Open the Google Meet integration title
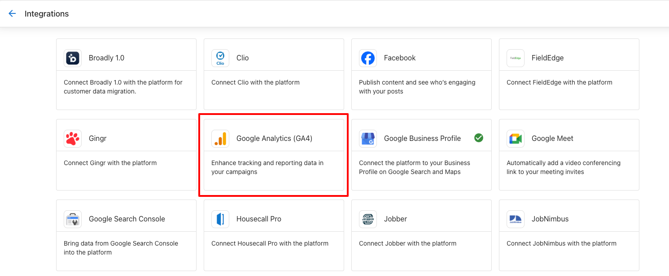The image size is (669, 276). point(552,139)
